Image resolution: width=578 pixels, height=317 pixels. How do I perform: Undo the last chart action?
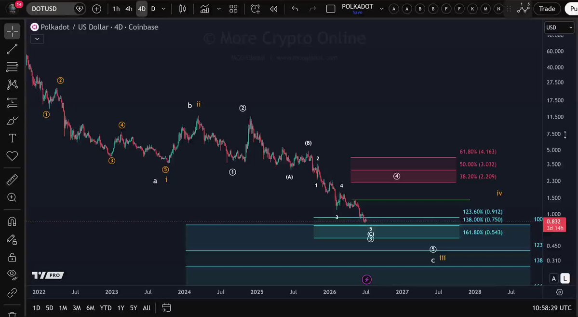click(x=295, y=9)
